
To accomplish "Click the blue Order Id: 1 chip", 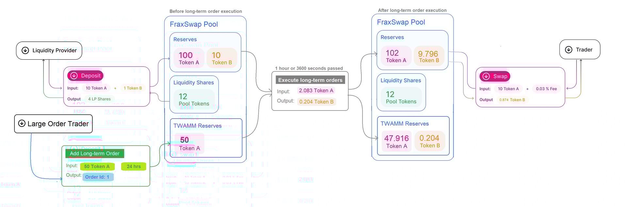I will (98, 177).
